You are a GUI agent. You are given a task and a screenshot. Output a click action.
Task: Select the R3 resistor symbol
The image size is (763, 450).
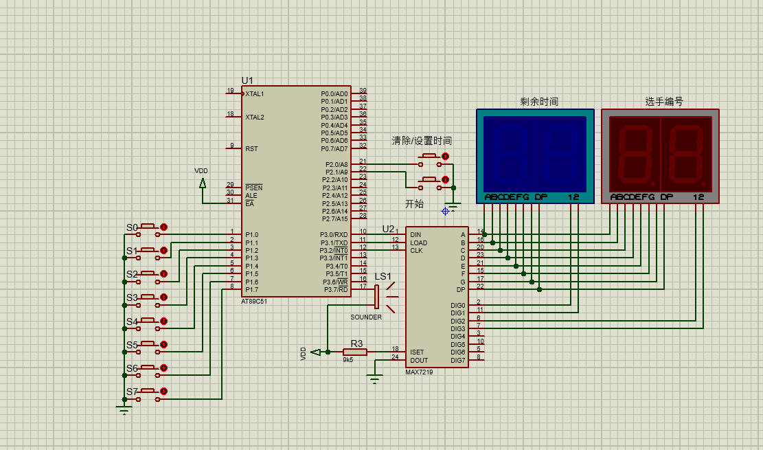pos(355,352)
